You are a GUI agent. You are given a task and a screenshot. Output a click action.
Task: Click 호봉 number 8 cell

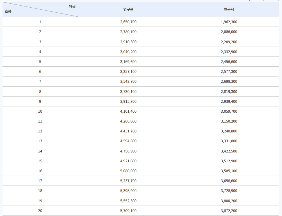click(40, 91)
